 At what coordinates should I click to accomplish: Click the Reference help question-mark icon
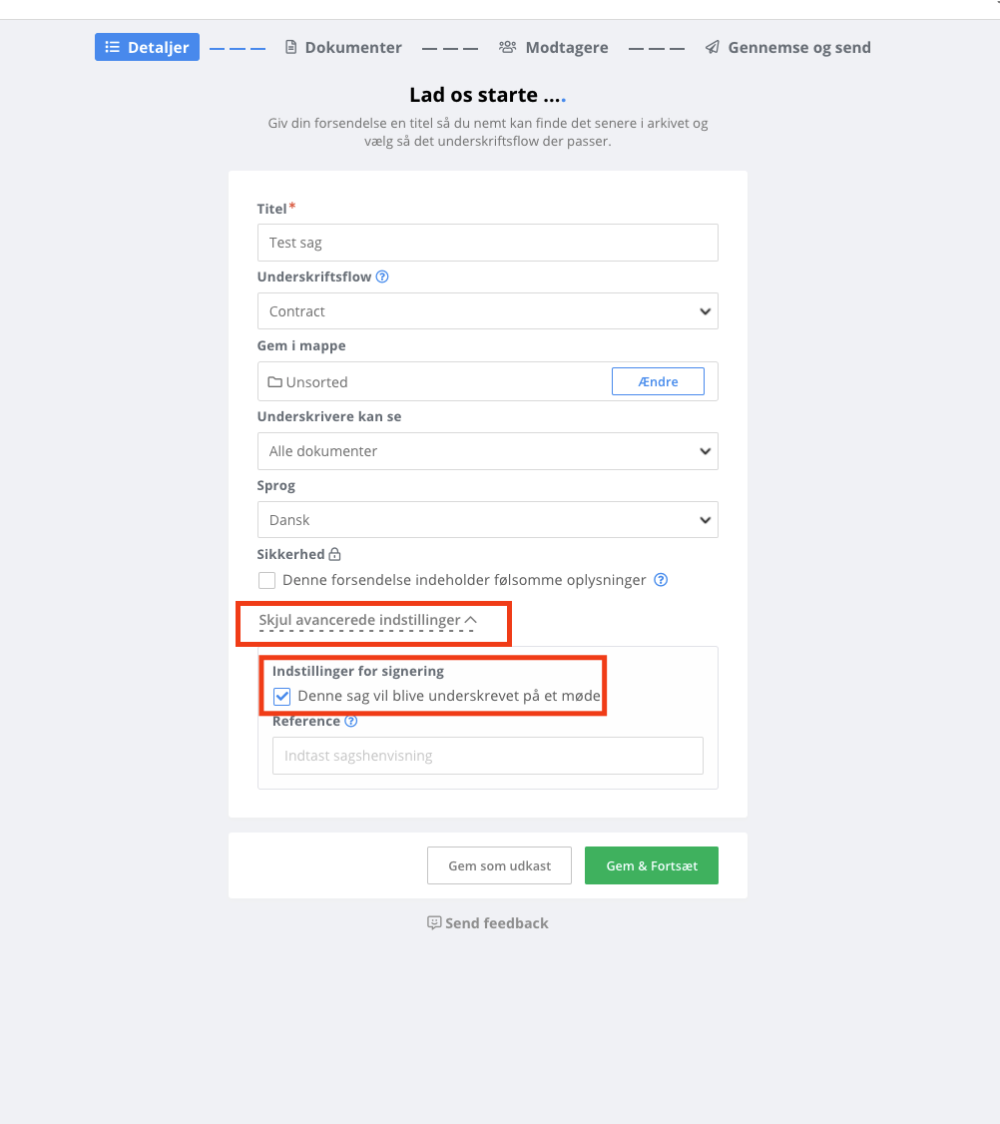click(x=350, y=721)
